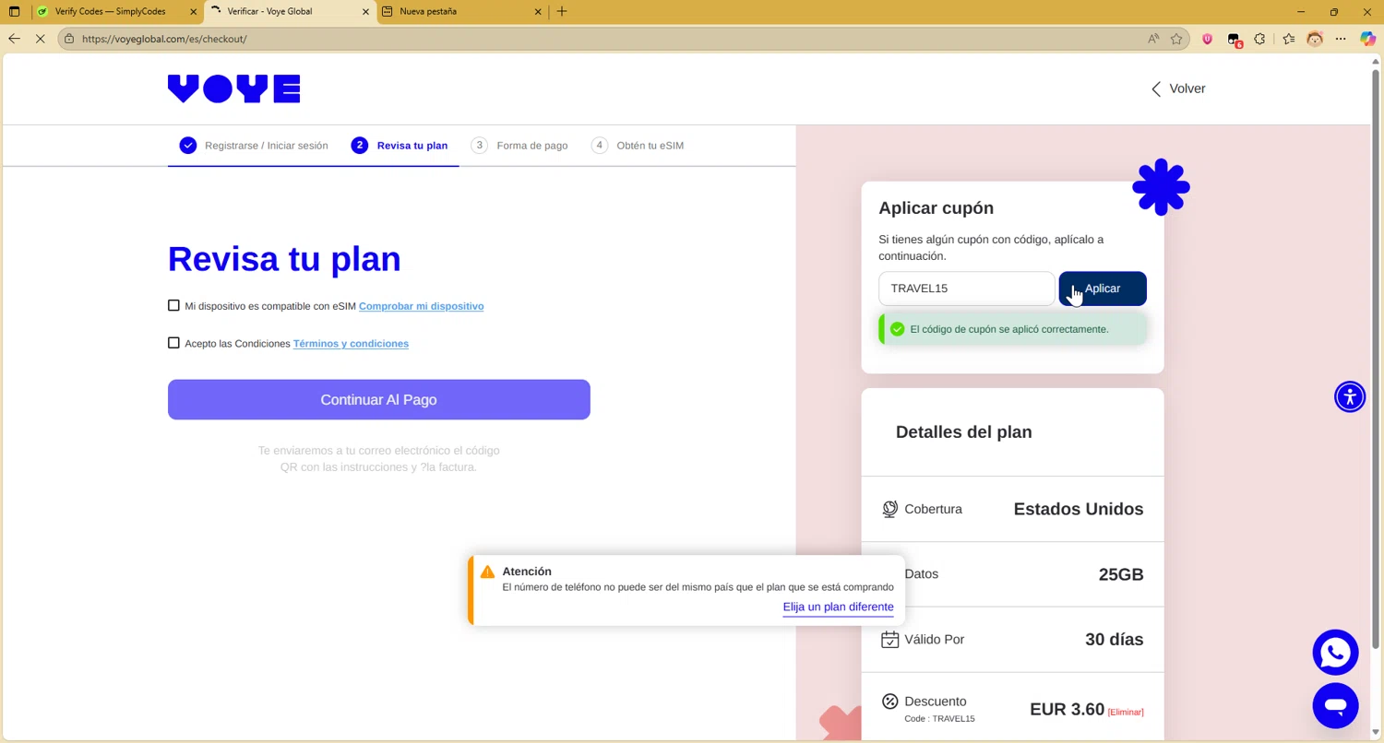This screenshot has width=1384, height=743.
Task: Click the 25GB data value
Action: click(x=1121, y=574)
